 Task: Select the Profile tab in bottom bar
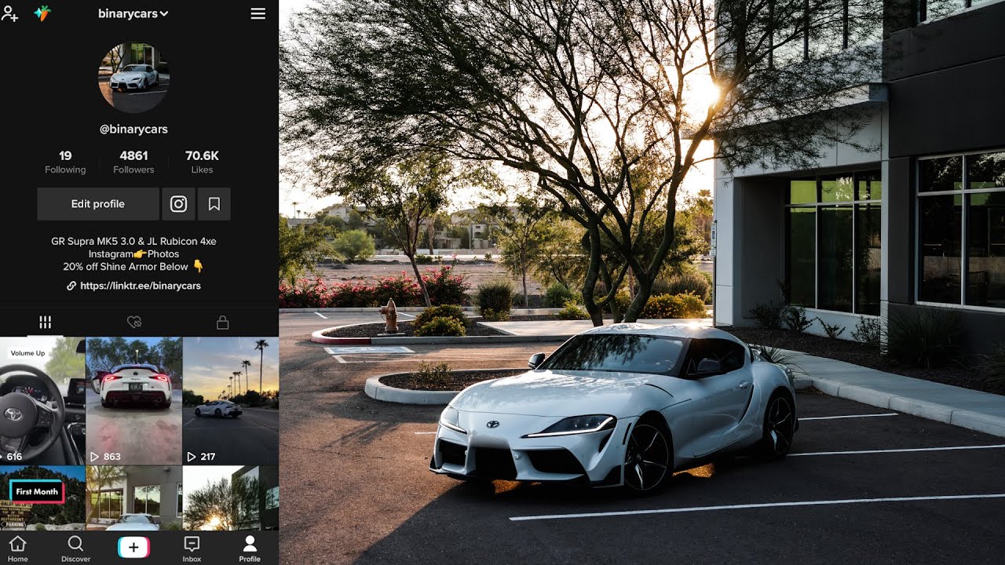250,549
